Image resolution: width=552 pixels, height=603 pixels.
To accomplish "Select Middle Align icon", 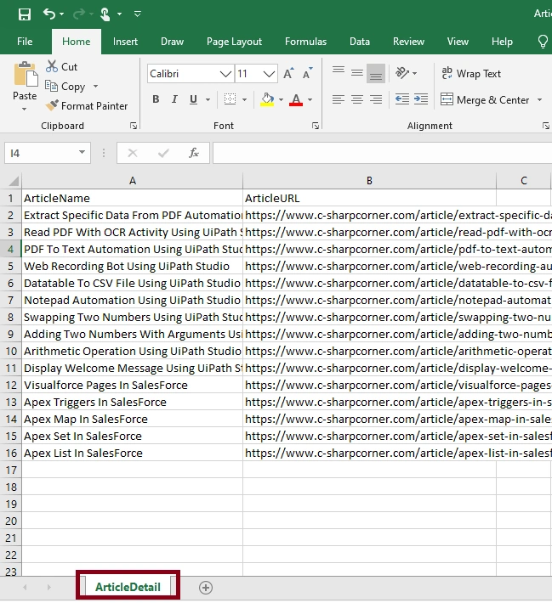I will point(356,73).
